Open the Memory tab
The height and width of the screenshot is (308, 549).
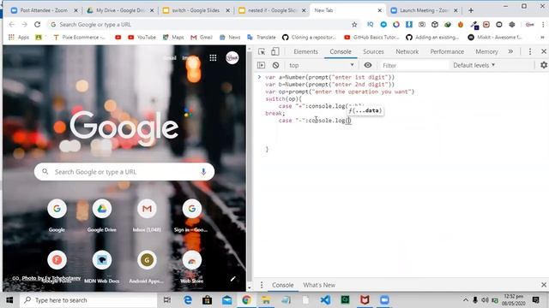[x=486, y=51]
